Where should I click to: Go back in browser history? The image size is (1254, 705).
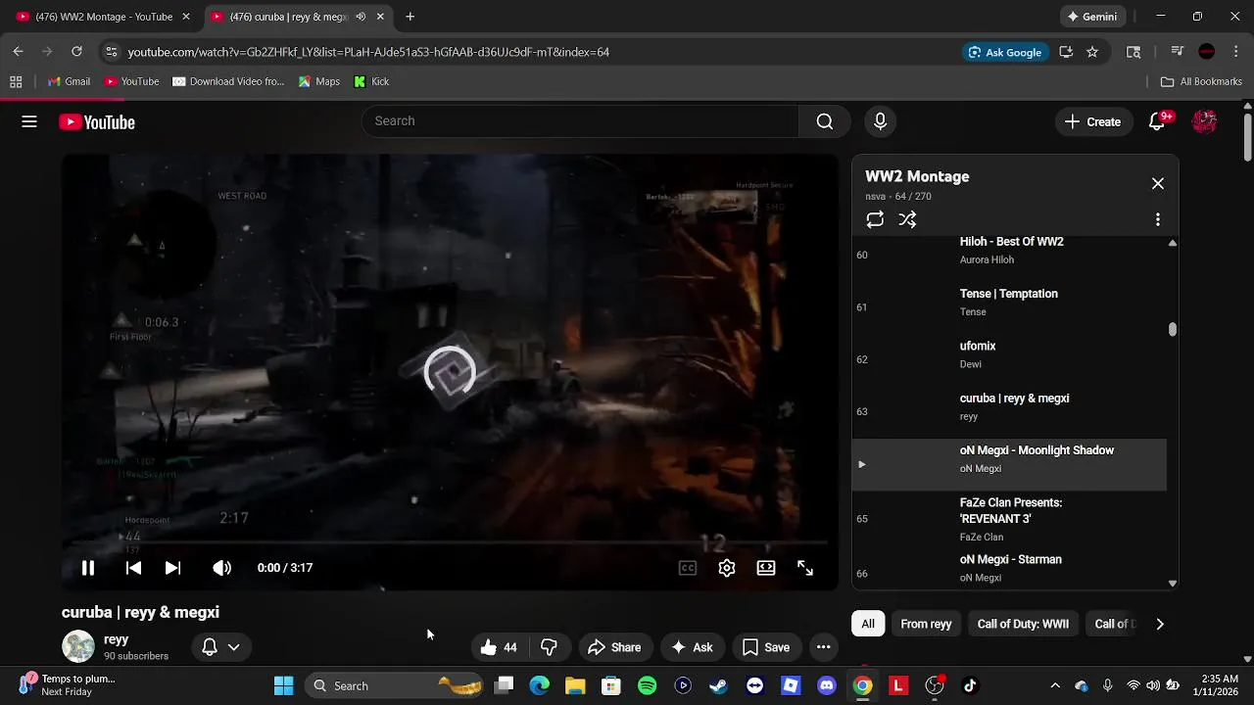coord(18,52)
